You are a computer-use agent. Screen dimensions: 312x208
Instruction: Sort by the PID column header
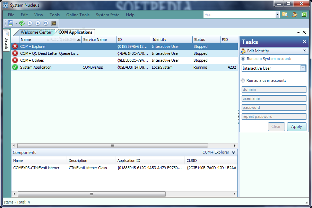pos(229,40)
